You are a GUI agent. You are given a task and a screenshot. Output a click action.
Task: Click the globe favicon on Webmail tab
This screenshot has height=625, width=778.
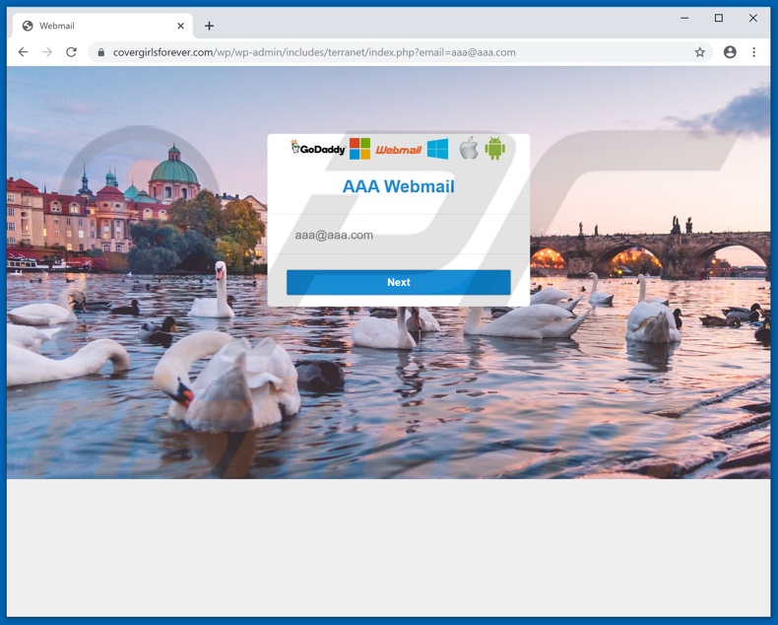pos(28,26)
